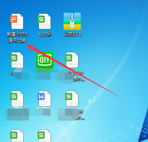Select spreadsheet icon right of the Word document

[x=72, y=99]
